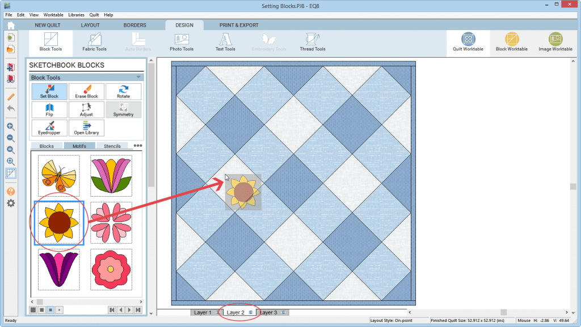Open Text Tools in the ribbon

[x=225, y=42]
